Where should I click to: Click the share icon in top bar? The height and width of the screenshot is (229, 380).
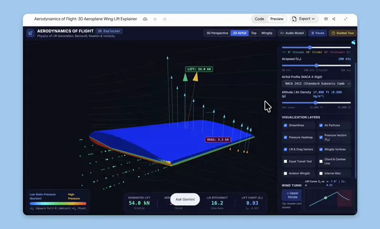(x=334, y=19)
